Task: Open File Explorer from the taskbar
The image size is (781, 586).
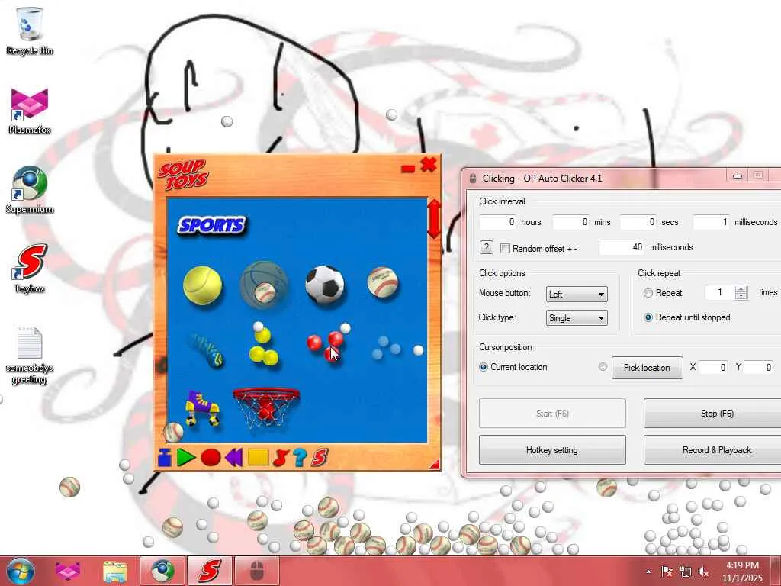Action: click(114, 571)
